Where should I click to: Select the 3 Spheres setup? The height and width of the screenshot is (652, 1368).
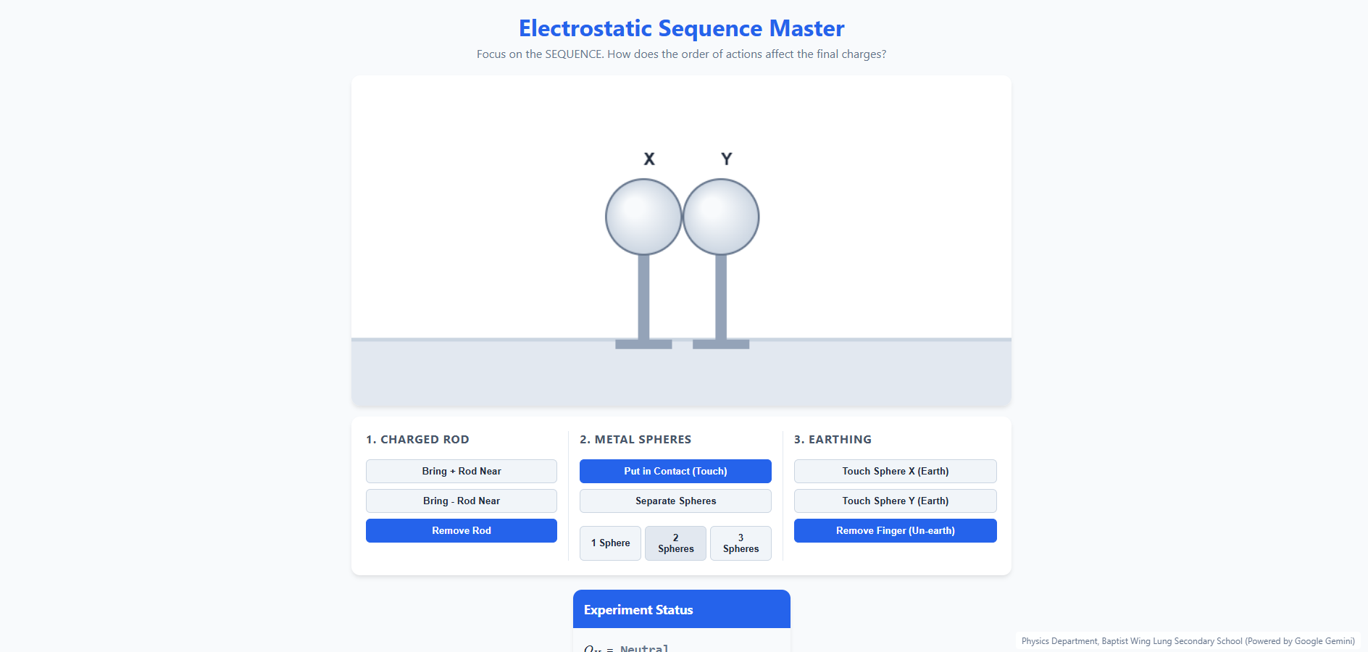click(x=741, y=543)
